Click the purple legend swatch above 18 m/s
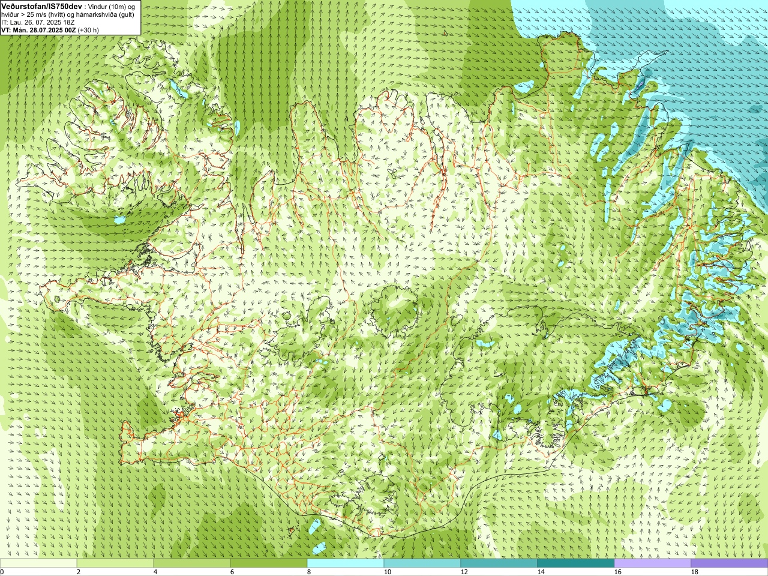Screen dimensions: 768x576 (730, 563)
